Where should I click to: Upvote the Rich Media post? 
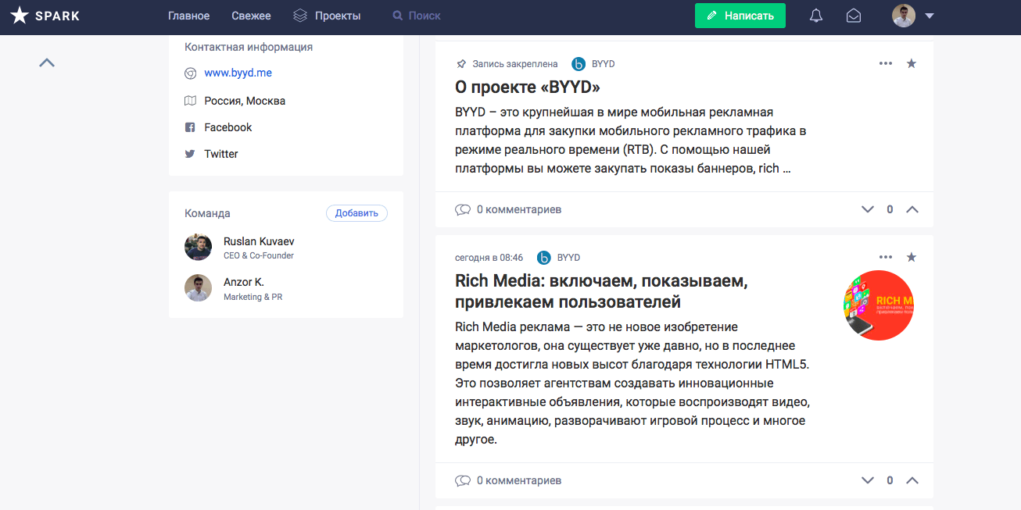coord(912,480)
